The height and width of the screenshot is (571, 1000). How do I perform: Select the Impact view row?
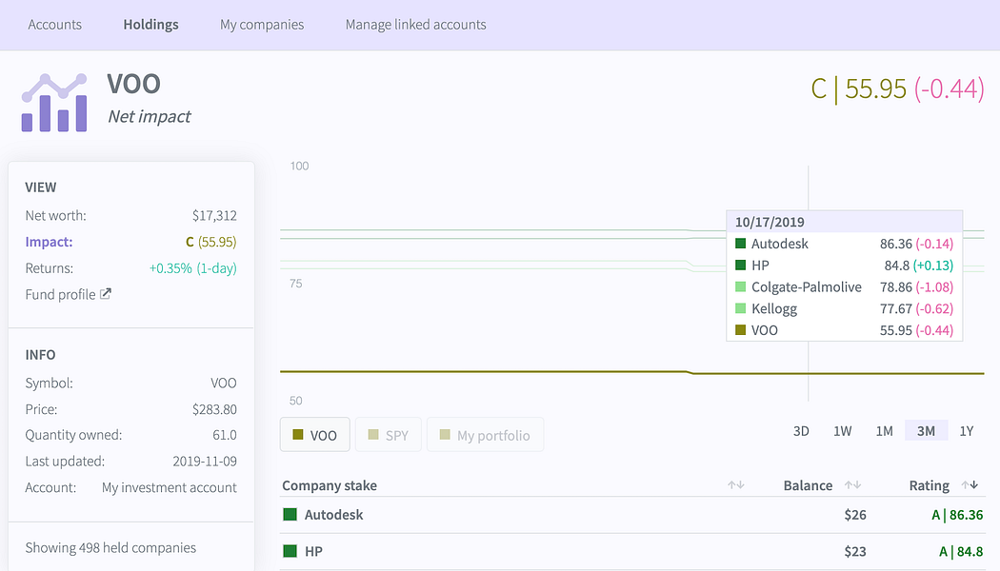130,242
